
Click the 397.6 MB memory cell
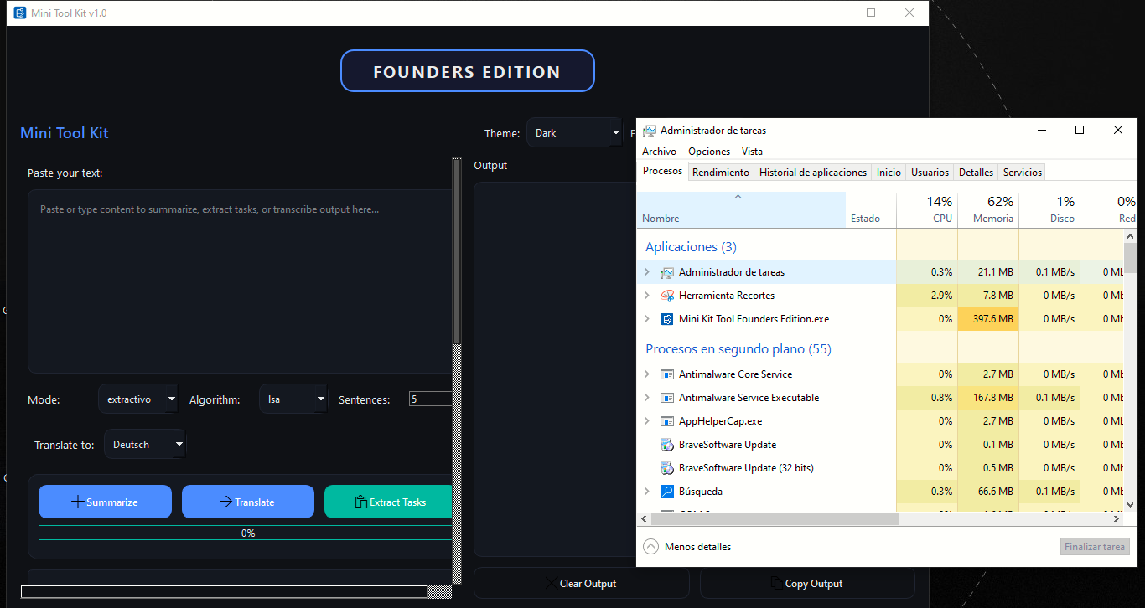click(988, 319)
